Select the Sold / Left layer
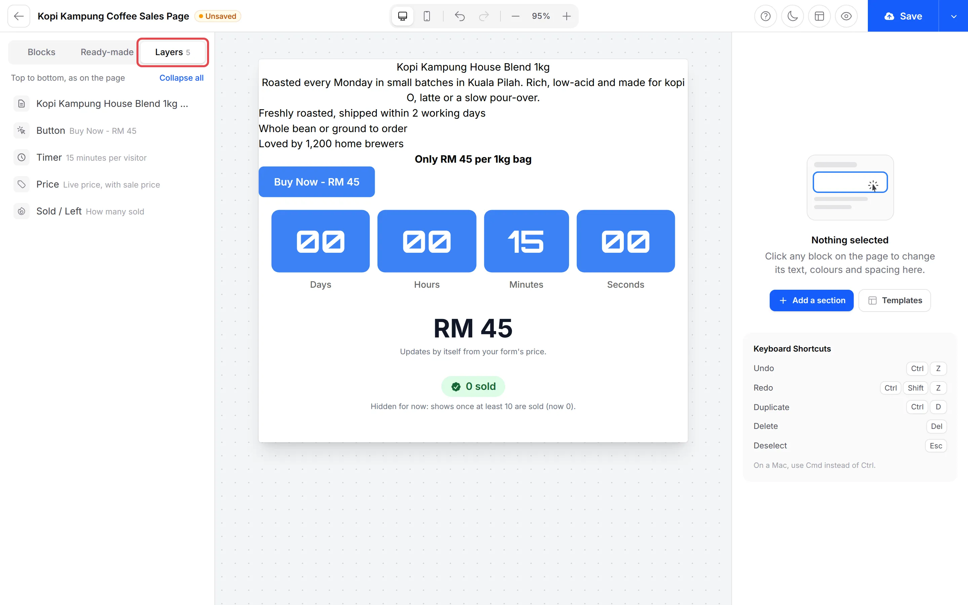The height and width of the screenshot is (605, 968). tap(108, 211)
